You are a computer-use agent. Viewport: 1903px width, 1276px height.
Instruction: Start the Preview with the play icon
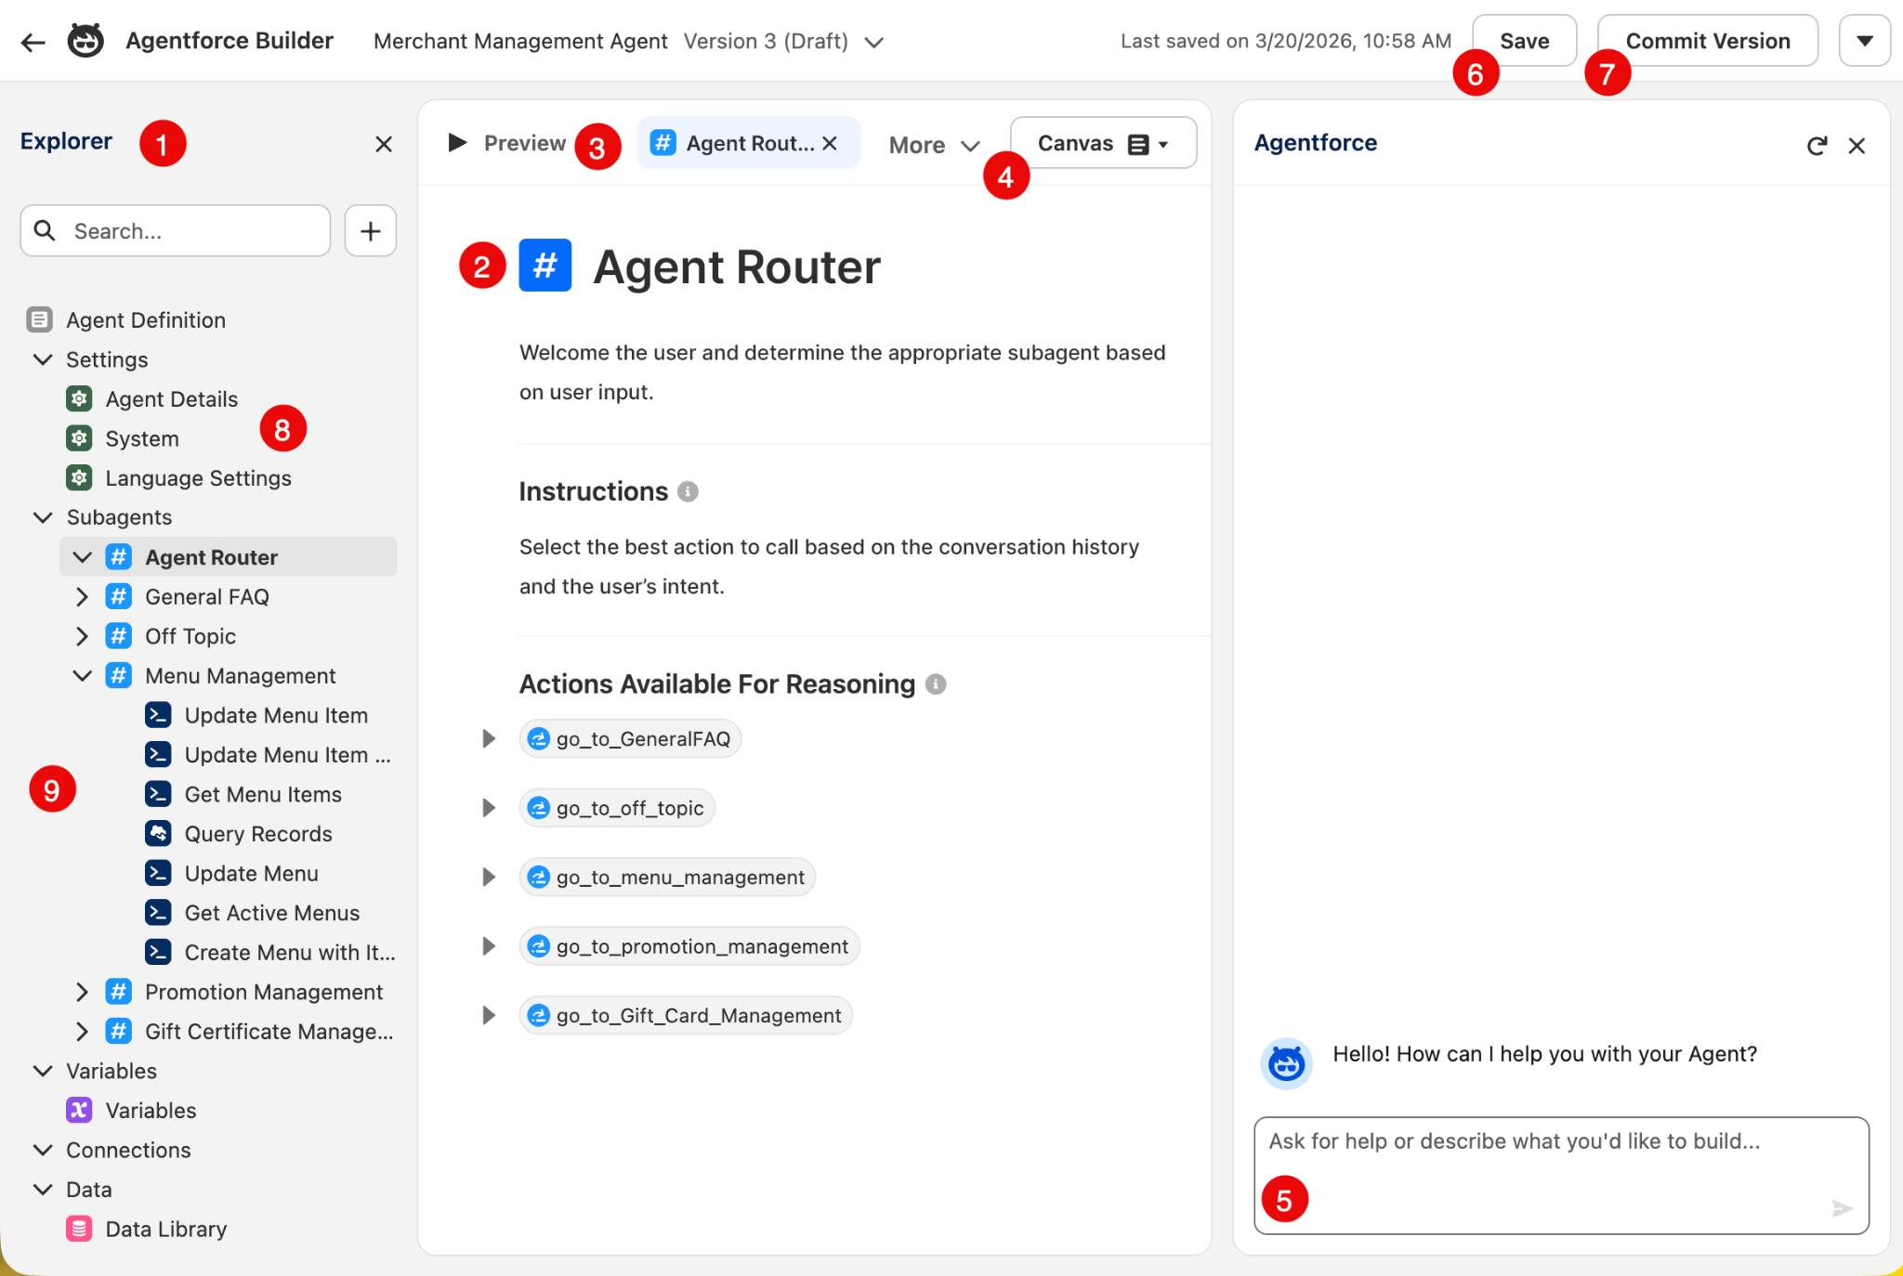click(456, 143)
